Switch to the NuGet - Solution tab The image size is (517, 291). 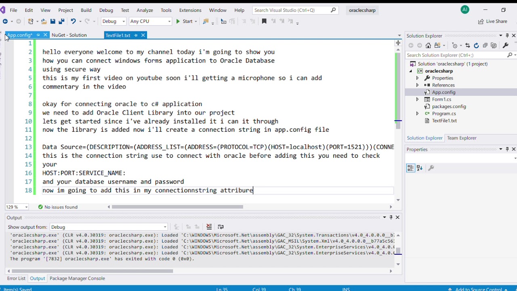coord(69,35)
